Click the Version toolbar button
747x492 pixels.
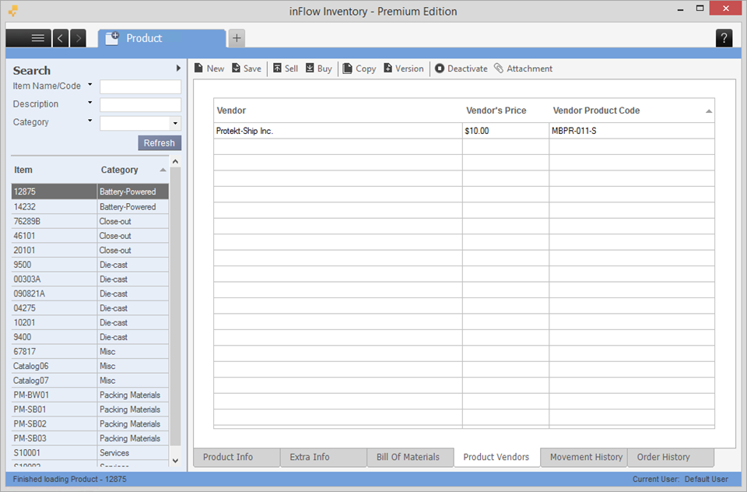(404, 69)
